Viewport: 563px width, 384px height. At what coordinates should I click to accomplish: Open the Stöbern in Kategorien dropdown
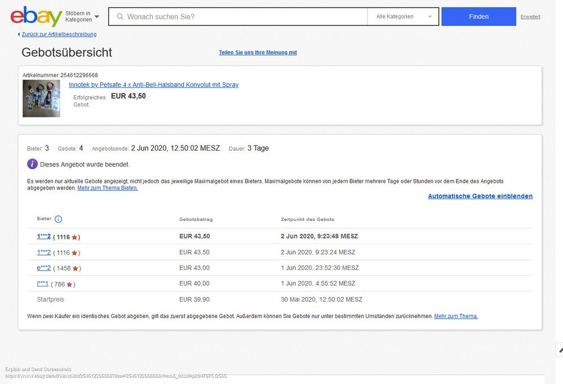(x=82, y=17)
